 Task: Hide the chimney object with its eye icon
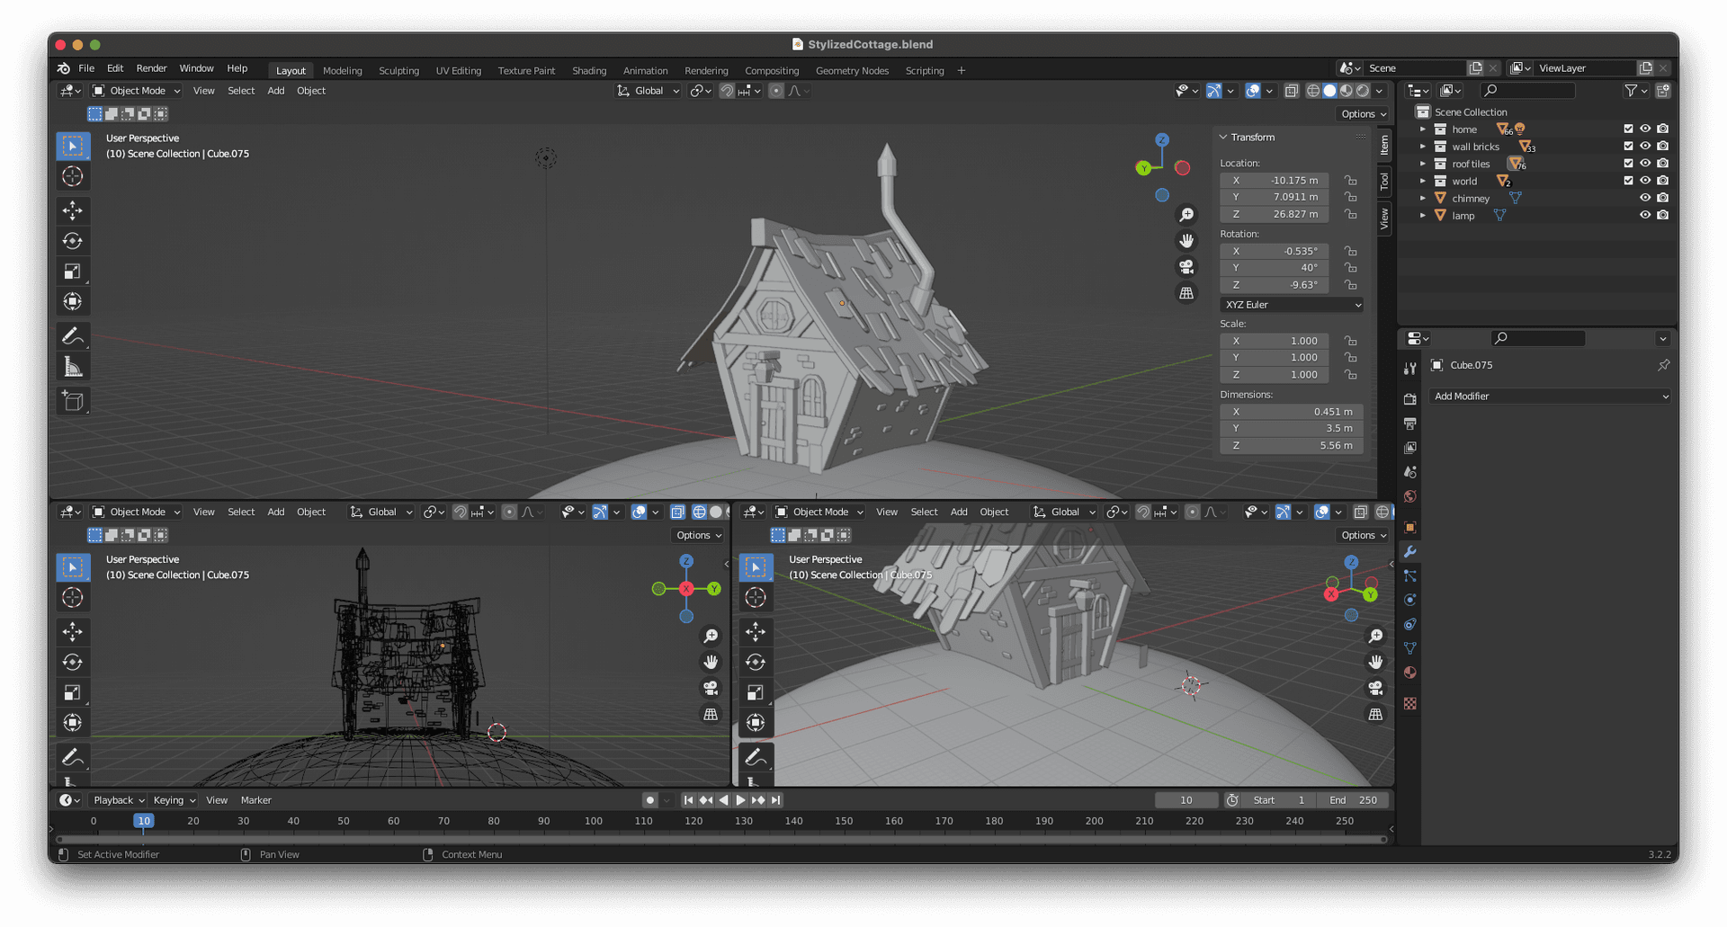(1645, 198)
